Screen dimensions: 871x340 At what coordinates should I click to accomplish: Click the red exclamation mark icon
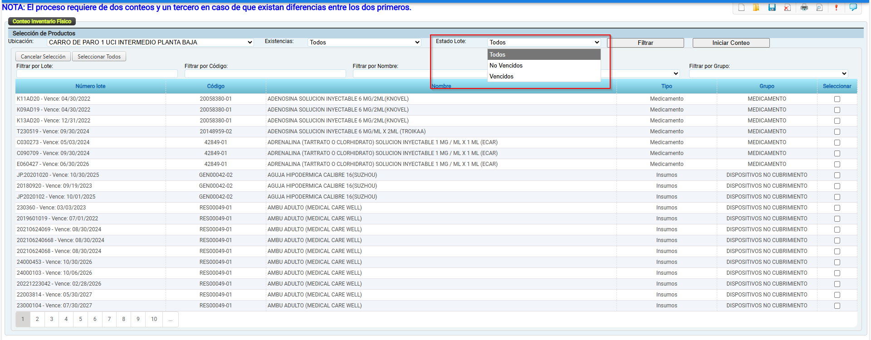[836, 7]
